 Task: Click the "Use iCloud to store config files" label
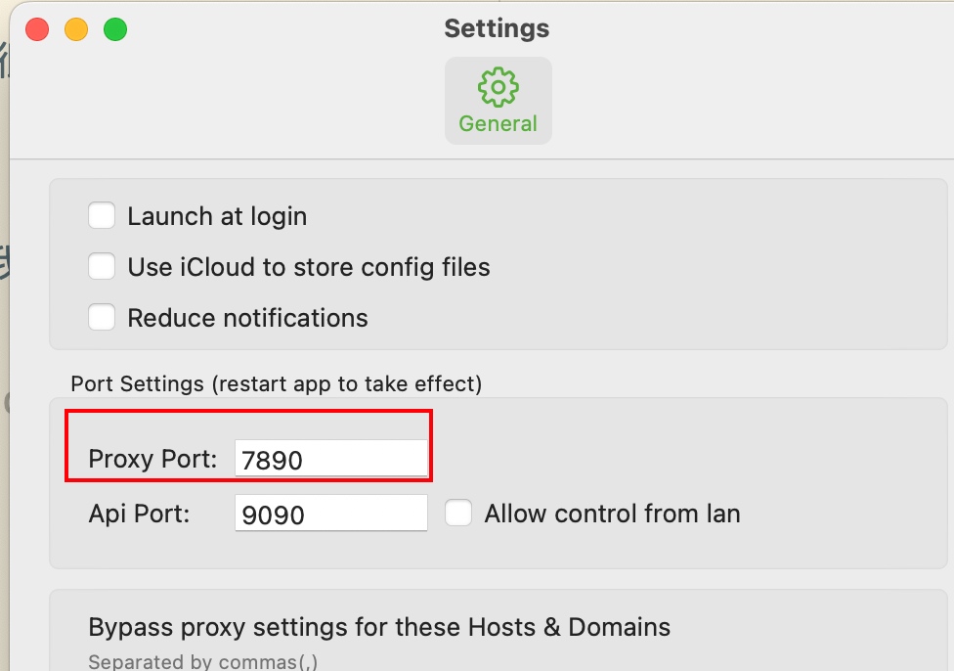coord(309,267)
